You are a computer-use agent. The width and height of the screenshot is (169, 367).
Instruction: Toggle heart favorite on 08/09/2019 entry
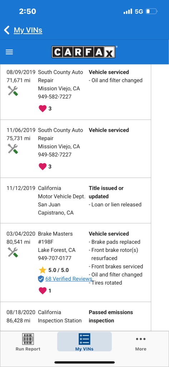[x=43, y=108]
